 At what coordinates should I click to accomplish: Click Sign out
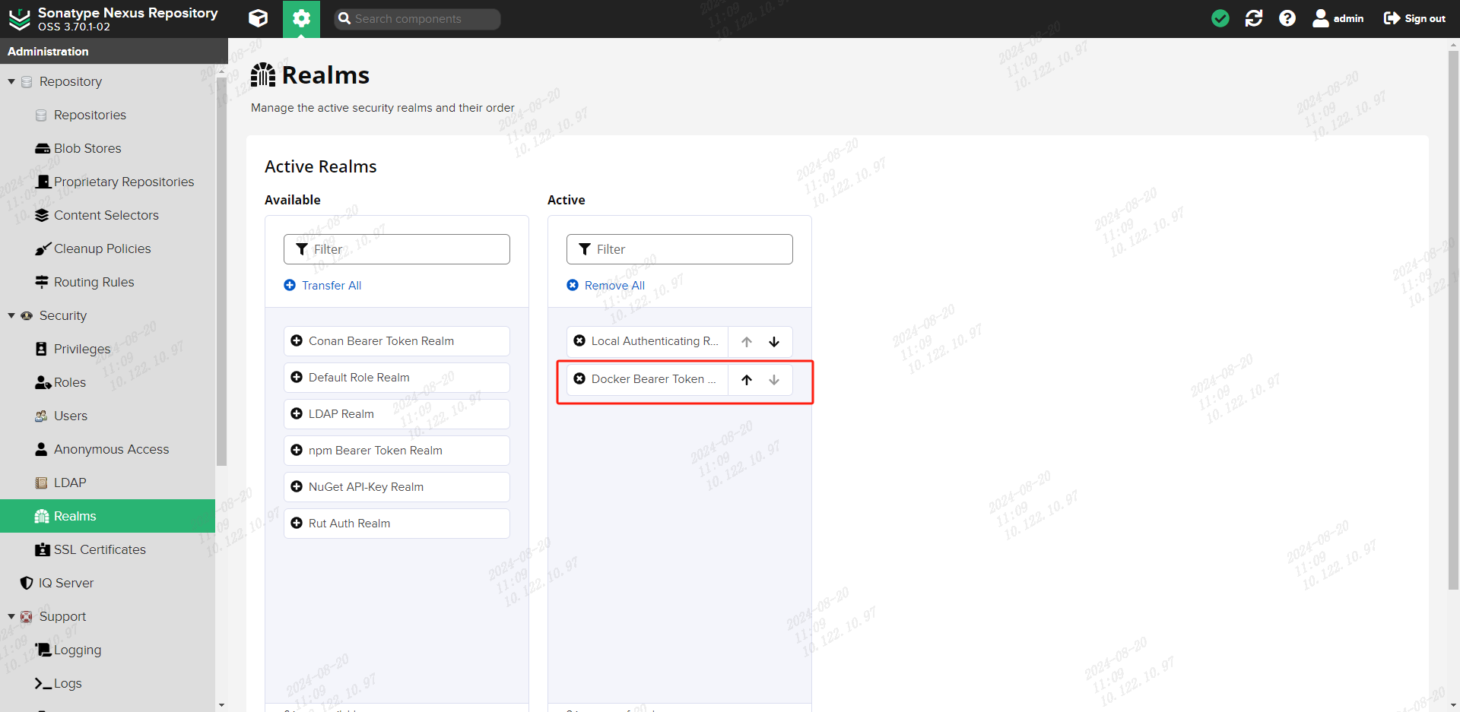click(1414, 18)
